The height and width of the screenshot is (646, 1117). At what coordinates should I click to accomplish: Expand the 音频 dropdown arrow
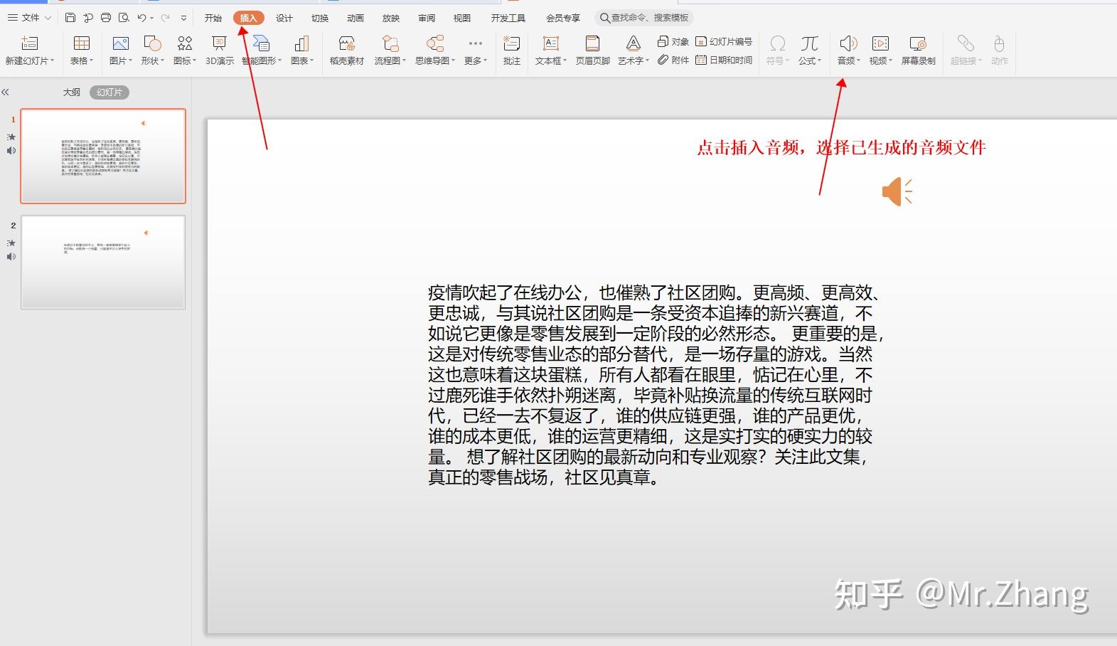[858, 60]
